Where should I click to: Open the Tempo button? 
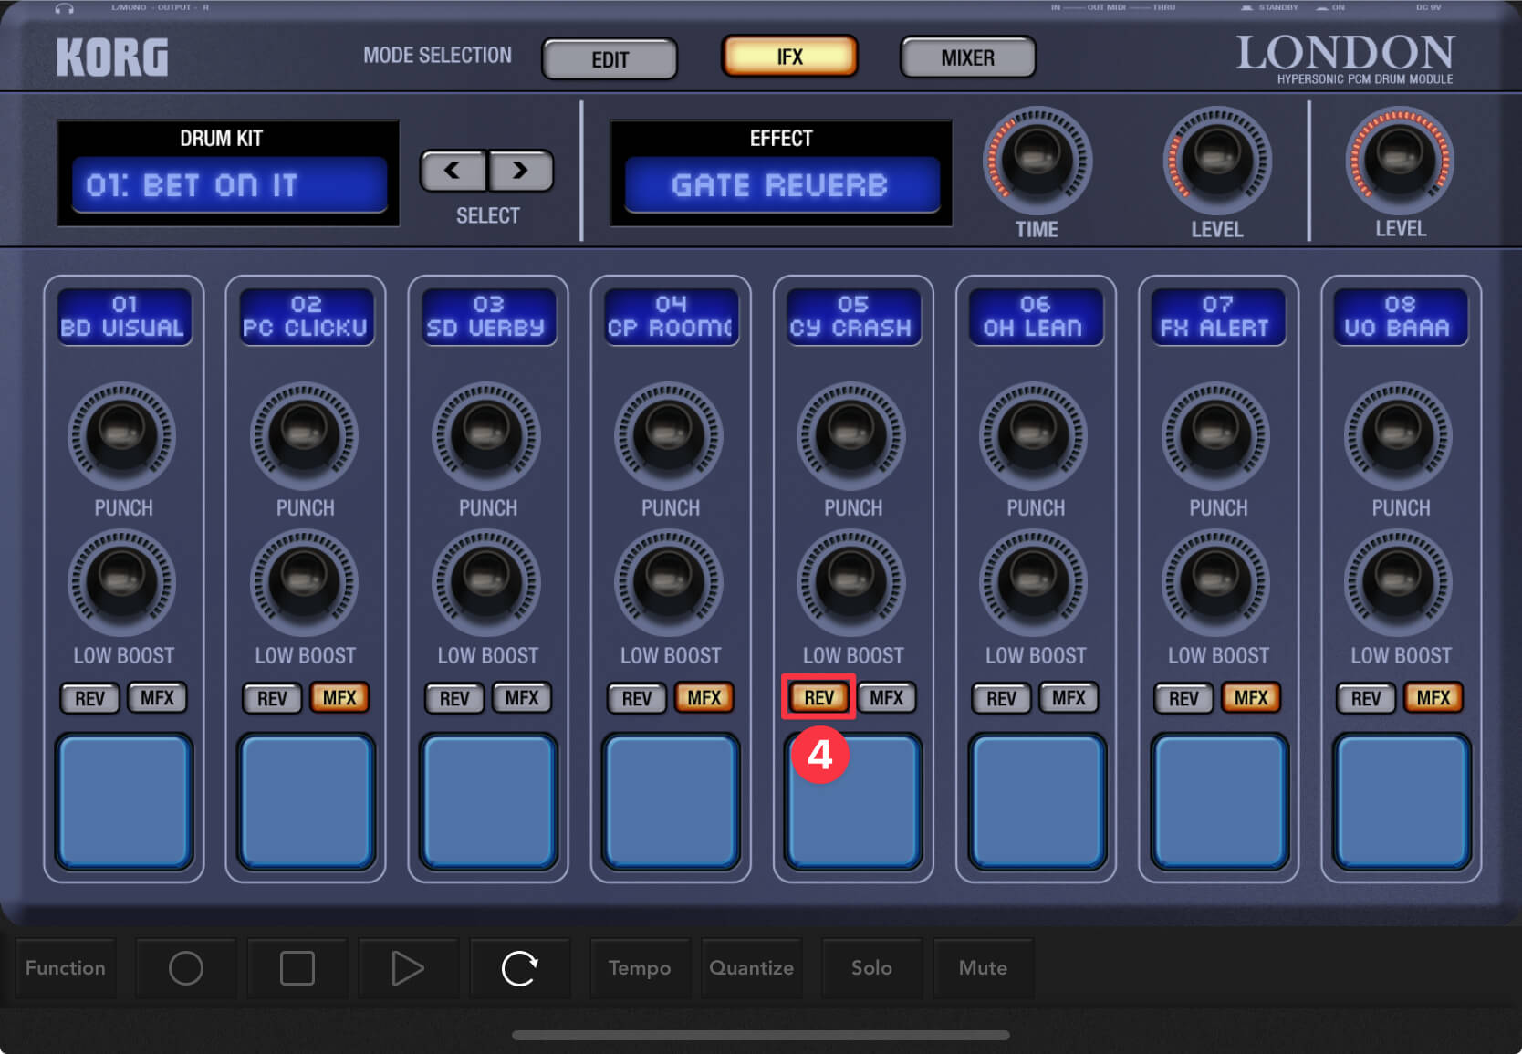tap(639, 968)
